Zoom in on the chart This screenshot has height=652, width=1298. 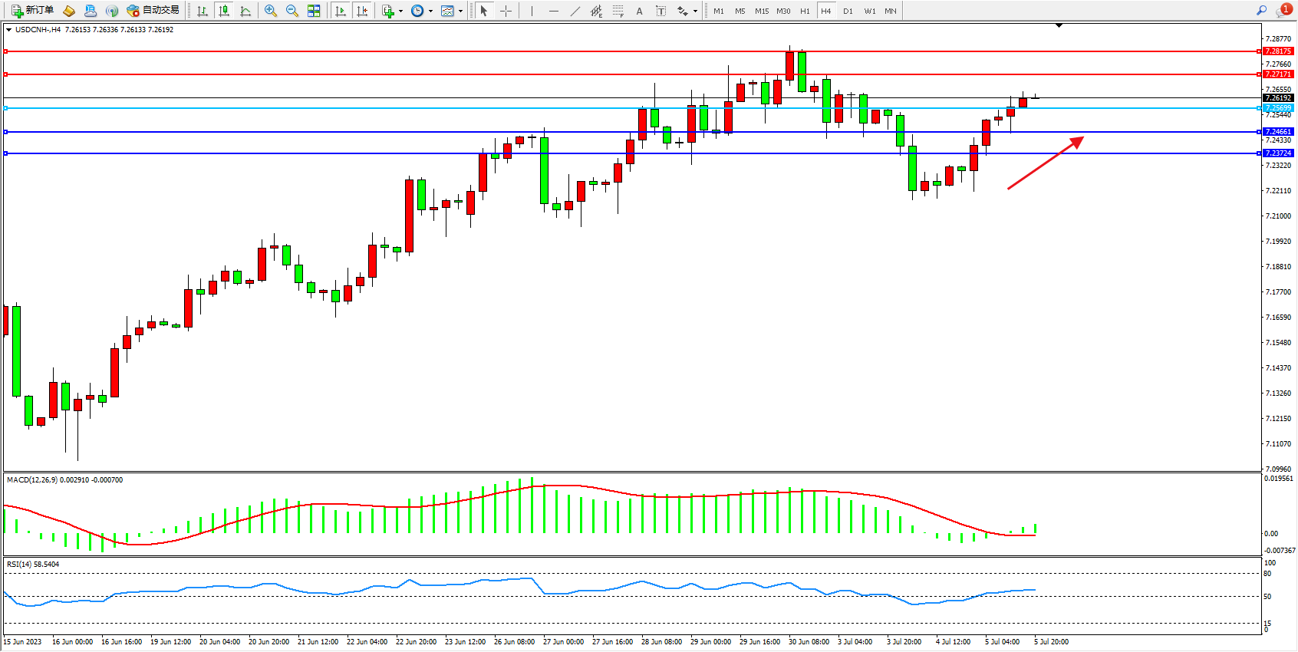point(270,11)
